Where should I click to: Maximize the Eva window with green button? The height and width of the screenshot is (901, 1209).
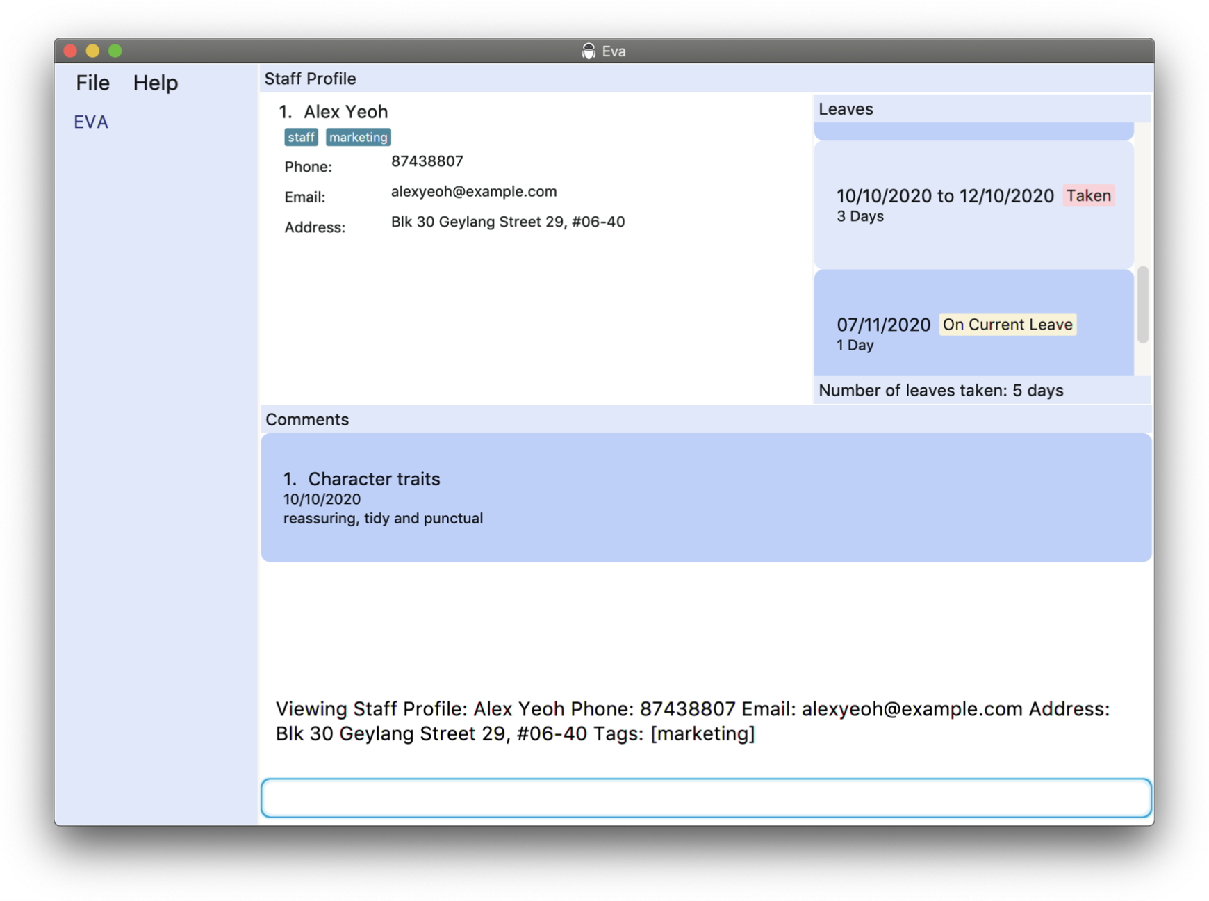tap(115, 51)
